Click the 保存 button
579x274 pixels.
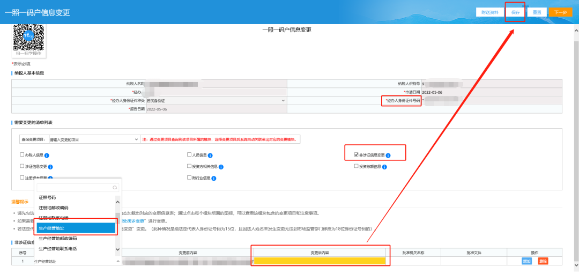[x=515, y=12]
